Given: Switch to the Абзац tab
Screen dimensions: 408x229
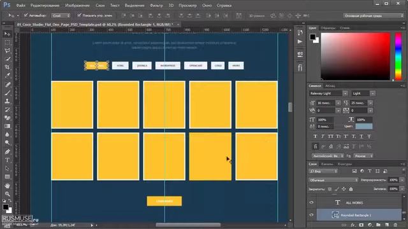Looking at the screenshot, I should click(x=330, y=86).
